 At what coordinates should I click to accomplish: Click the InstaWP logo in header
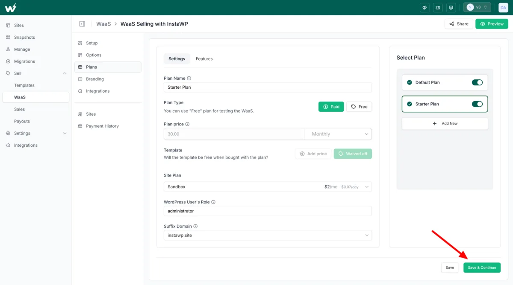[11, 7]
